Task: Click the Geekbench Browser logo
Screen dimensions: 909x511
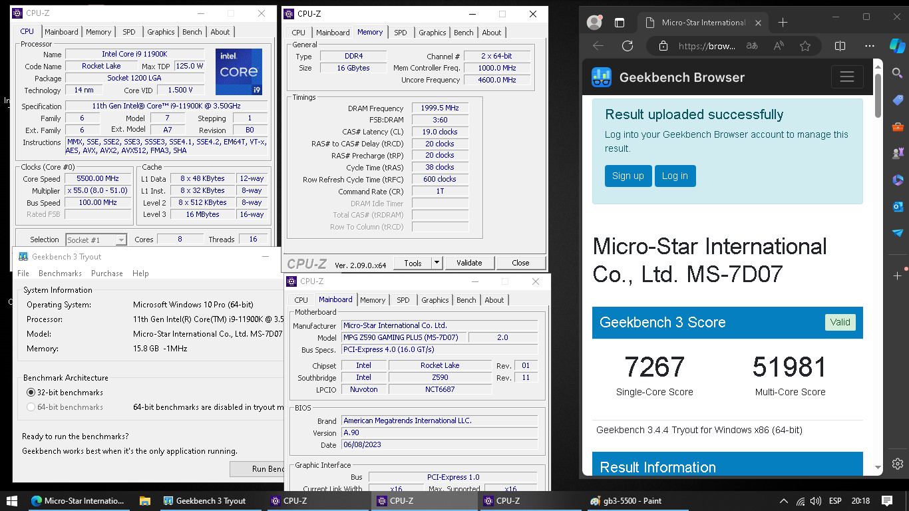Action: point(602,77)
